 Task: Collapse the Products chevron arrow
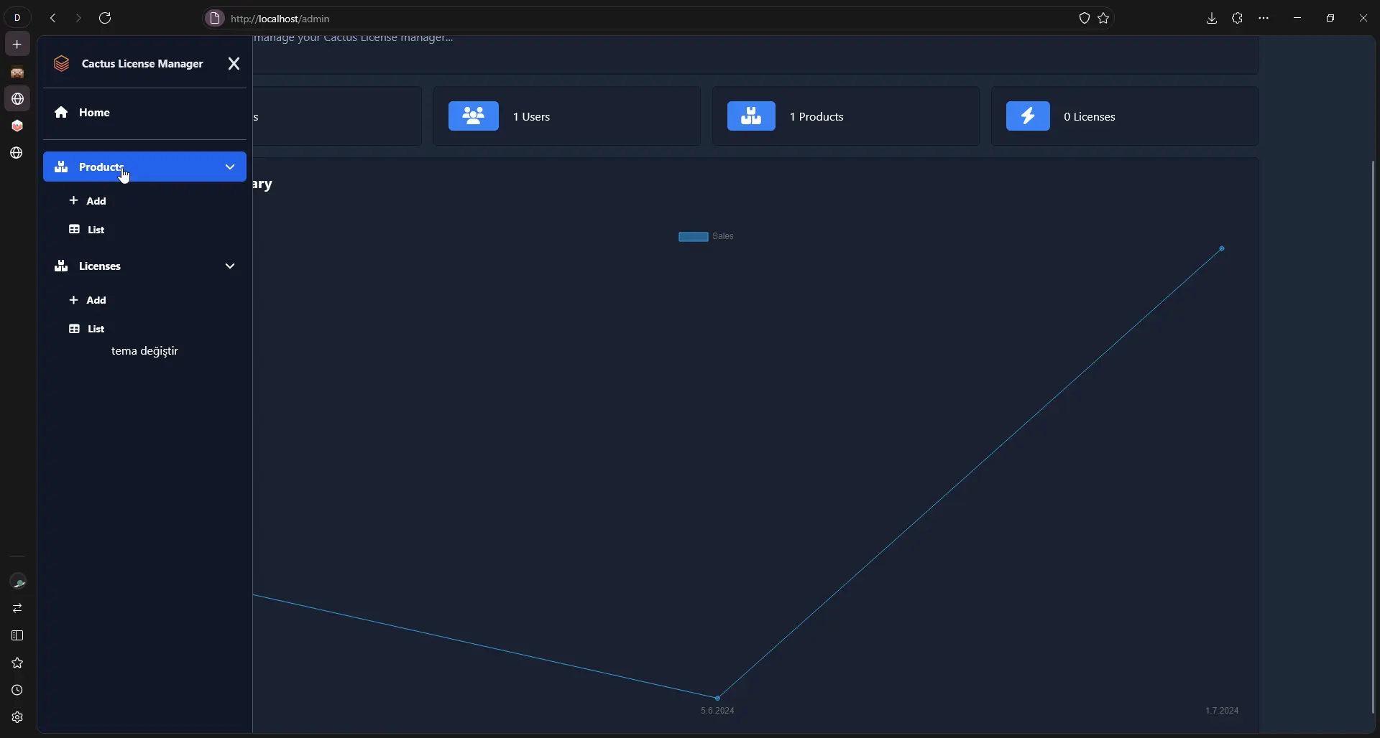pos(230,167)
